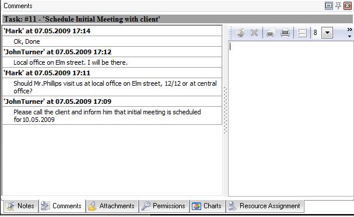Pin the Comments panel with pushpin
This screenshot has height=217, width=354.
tap(338, 6)
